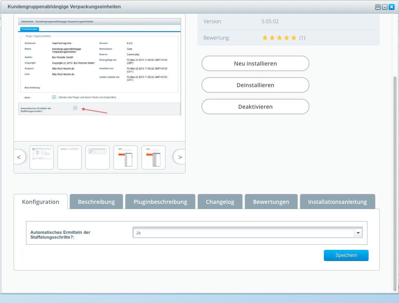This screenshot has height=303, width=399.
Task: Open the Installationsanleitung tab
Action: point(337,202)
